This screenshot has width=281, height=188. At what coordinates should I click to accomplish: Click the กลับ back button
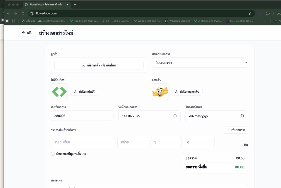tap(27, 33)
